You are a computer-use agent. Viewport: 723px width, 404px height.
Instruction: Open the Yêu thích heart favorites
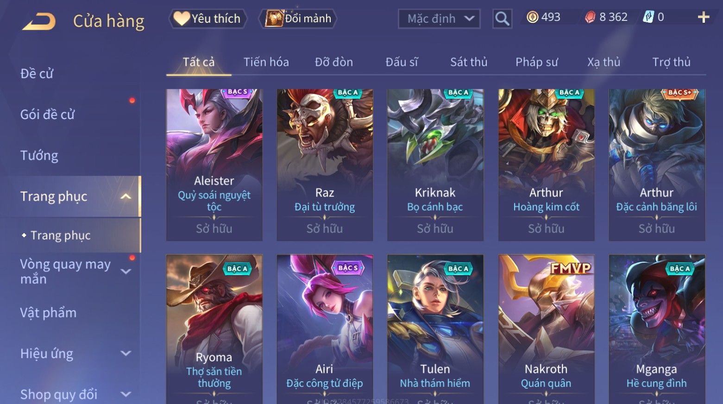[x=207, y=19]
